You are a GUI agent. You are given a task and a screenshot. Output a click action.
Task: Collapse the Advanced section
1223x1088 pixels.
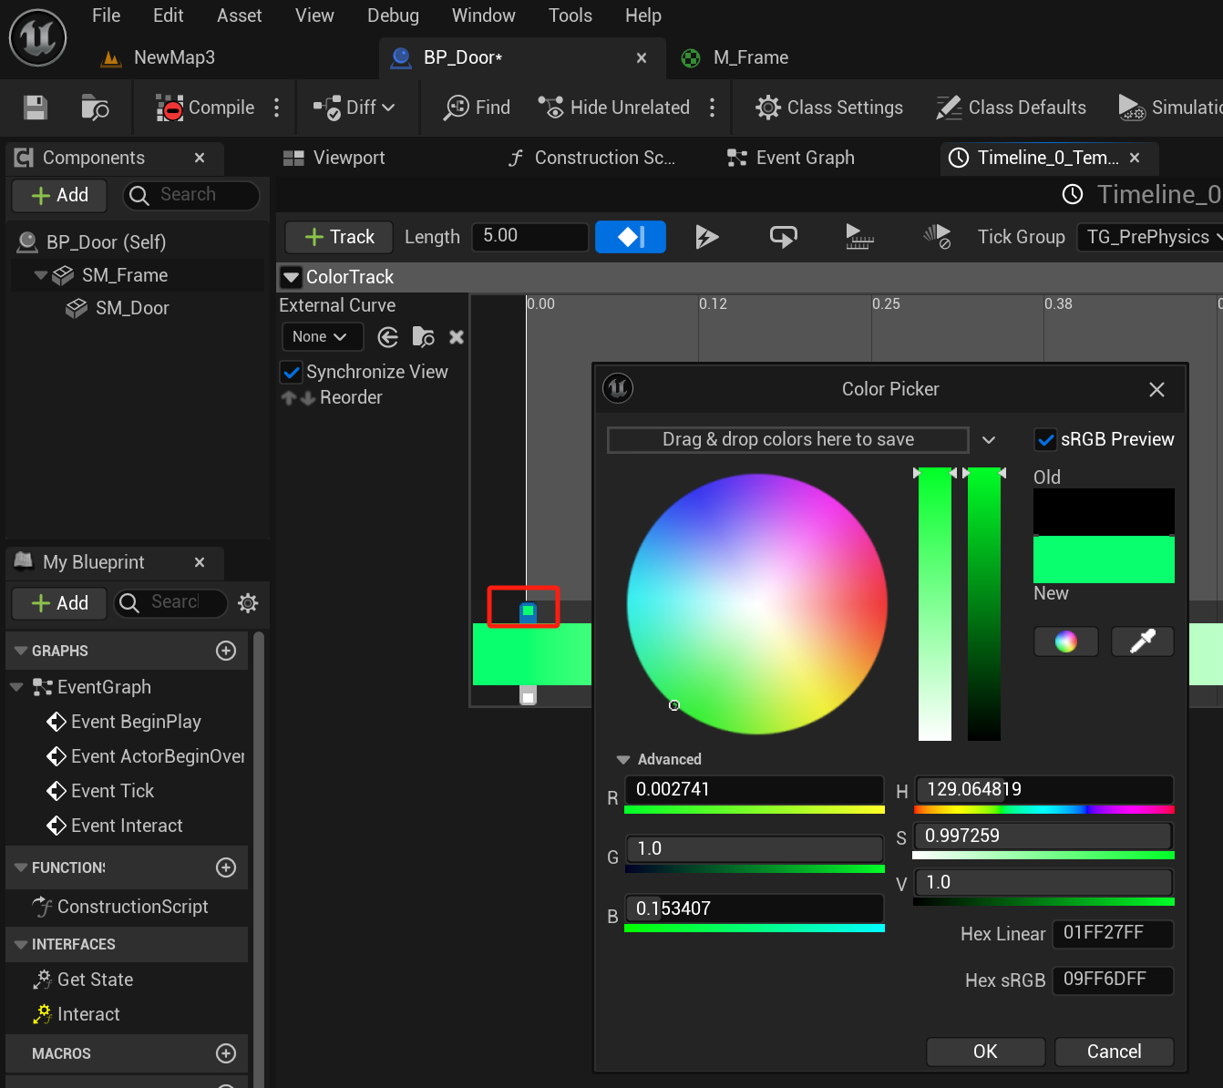point(623,759)
